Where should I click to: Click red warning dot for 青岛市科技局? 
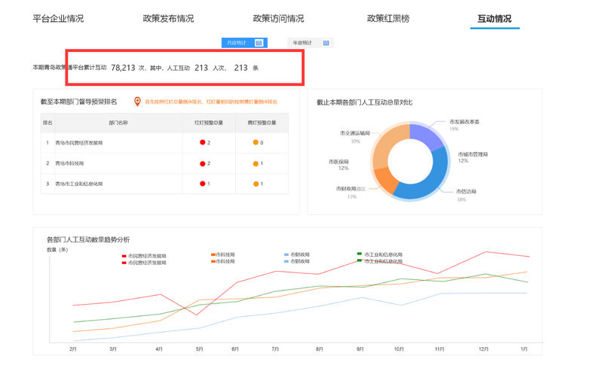203,163
